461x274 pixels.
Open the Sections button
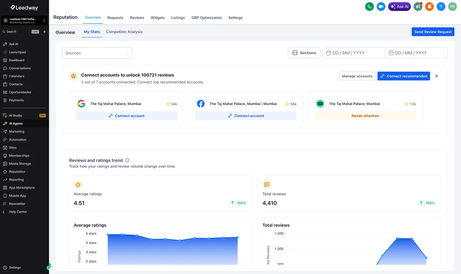pyautogui.click(x=304, y=53)
